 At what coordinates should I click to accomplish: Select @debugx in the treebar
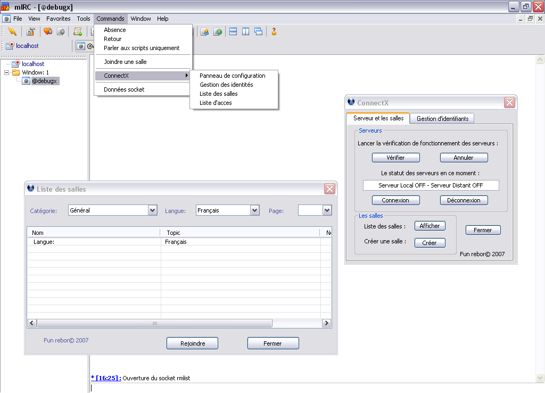[44, 81]
